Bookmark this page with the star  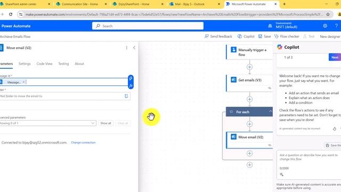[328, 14]
